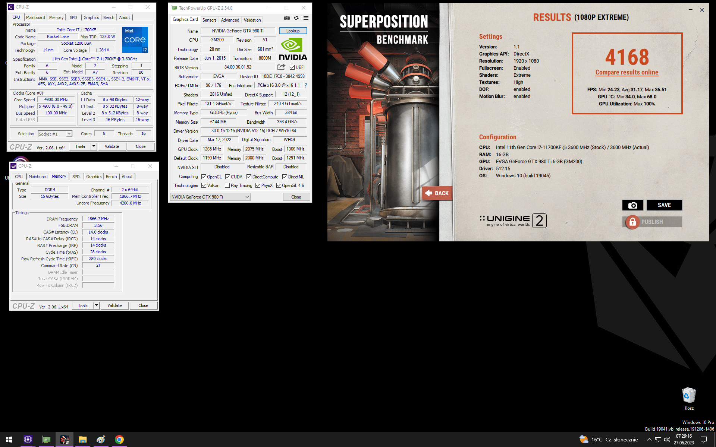Click the DRAM Frequency value 1866.7 MHz
This screenshot has width=716, height=447.
[98, 219]
